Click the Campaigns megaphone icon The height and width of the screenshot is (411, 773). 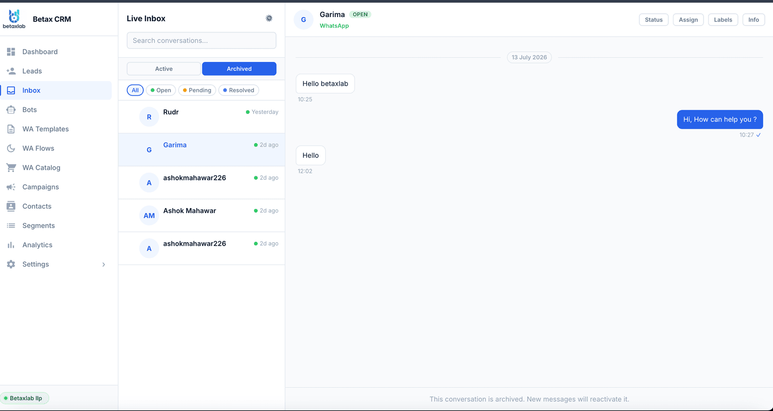pyautogui.click(x=11, y=187)
